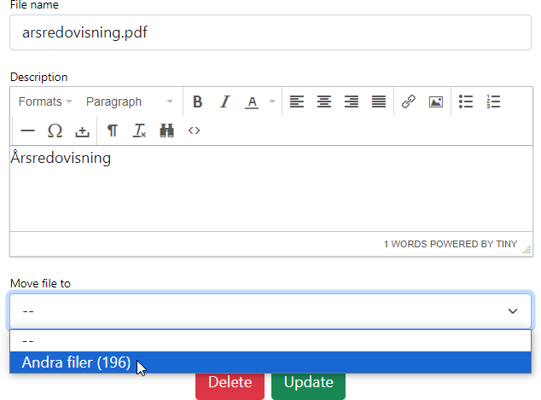
Task: Create a numbered list
Action: pos(493,101)
